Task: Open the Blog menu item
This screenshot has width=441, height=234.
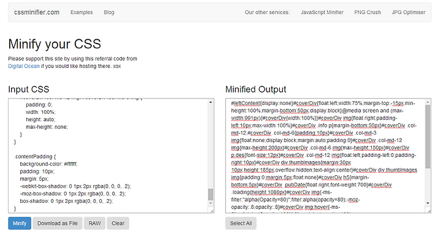Action: (x=109, y=12)
